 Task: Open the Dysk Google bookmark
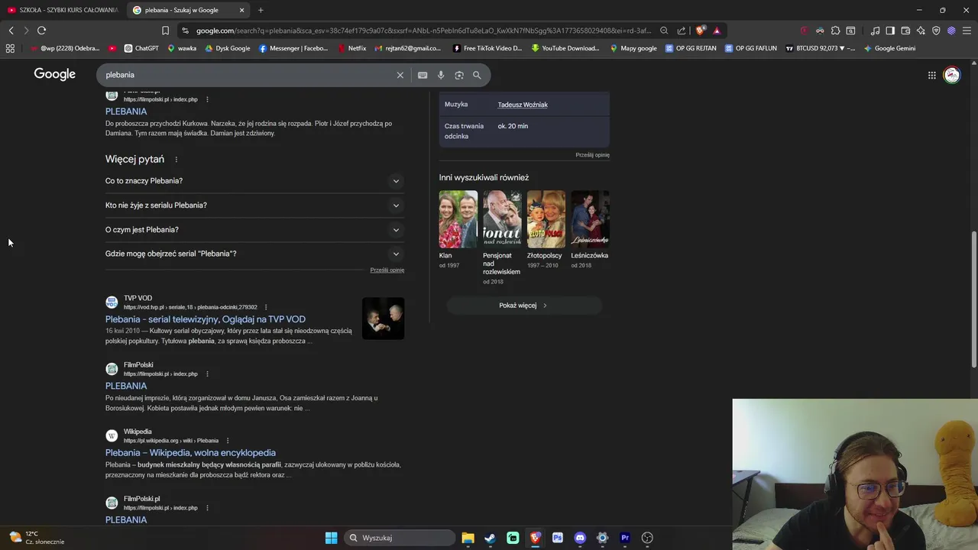[x=227, y=48]
